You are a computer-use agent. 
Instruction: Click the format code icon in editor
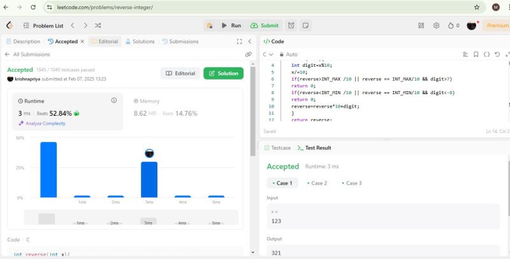click(x=465, y=54)
